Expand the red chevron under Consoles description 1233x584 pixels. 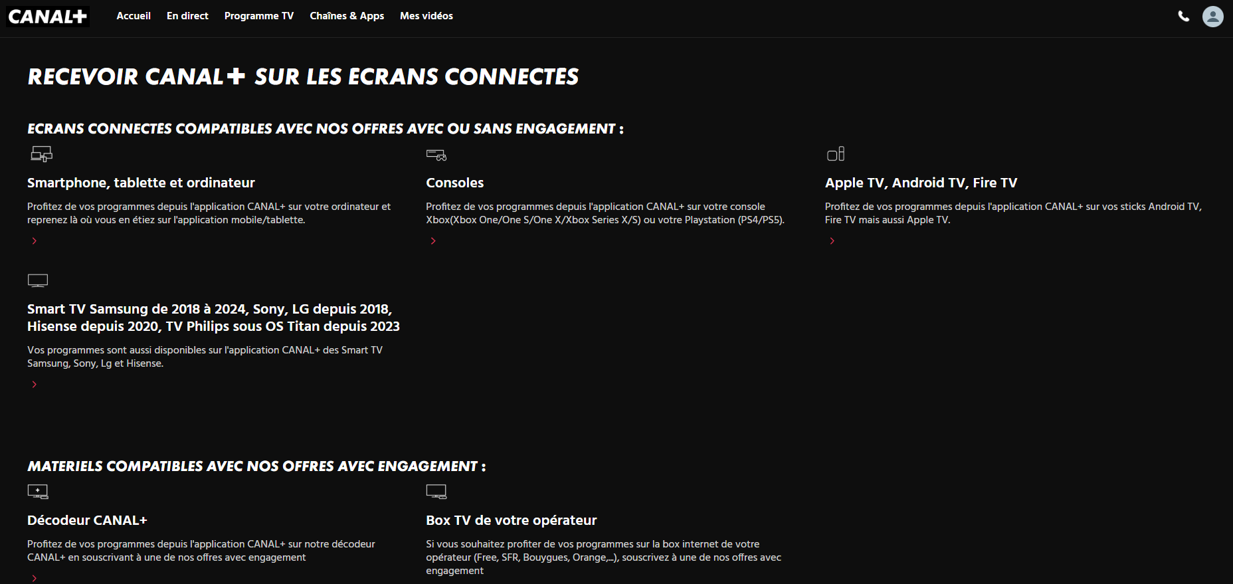tap(433, 241)
